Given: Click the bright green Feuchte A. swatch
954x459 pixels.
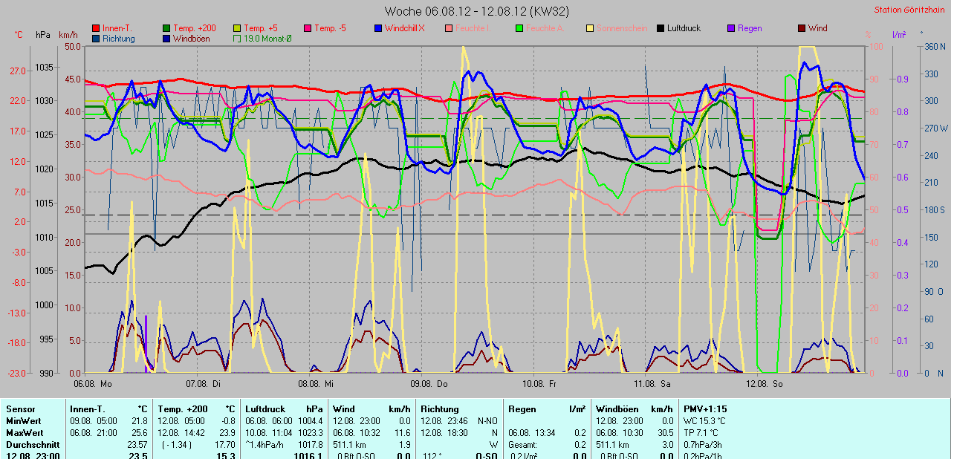Looking at the screenshot, I should [x=519, y=28].
